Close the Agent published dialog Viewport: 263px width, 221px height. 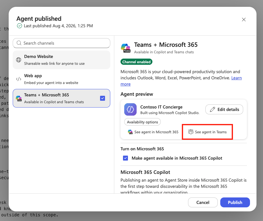(x=244, y=20)
